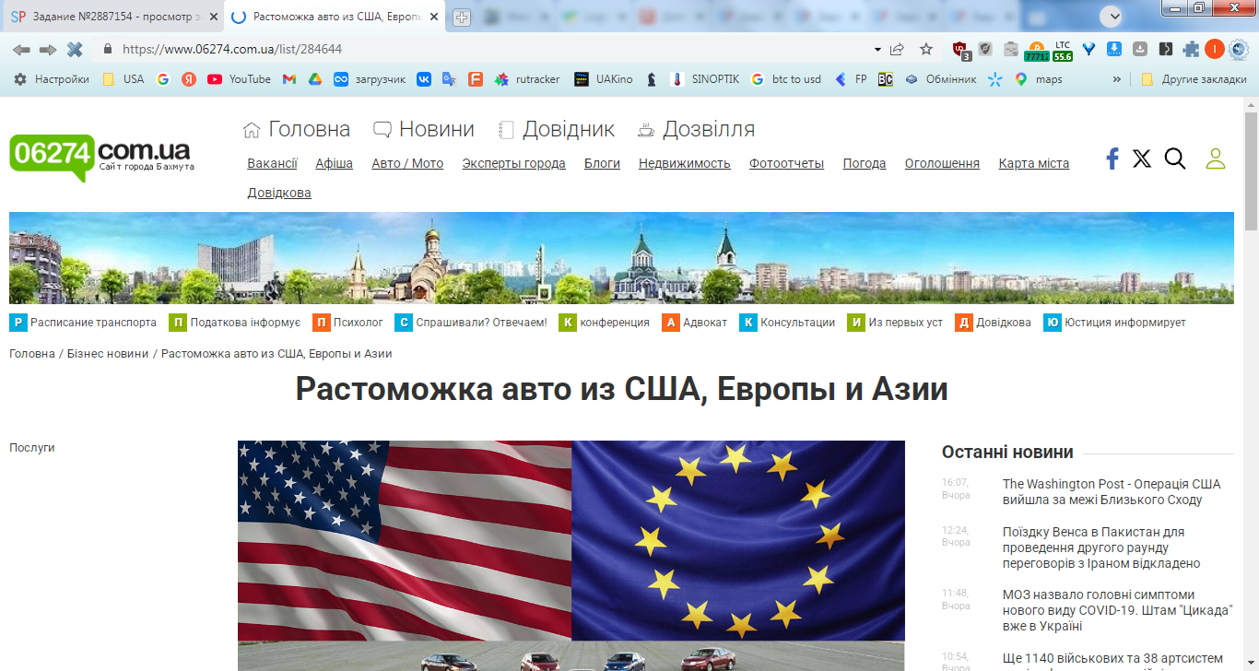
Task: Open Настройки bookmark
Action: click(x=52, y=79)
